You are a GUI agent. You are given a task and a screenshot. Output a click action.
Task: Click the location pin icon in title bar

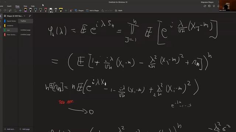214,6
